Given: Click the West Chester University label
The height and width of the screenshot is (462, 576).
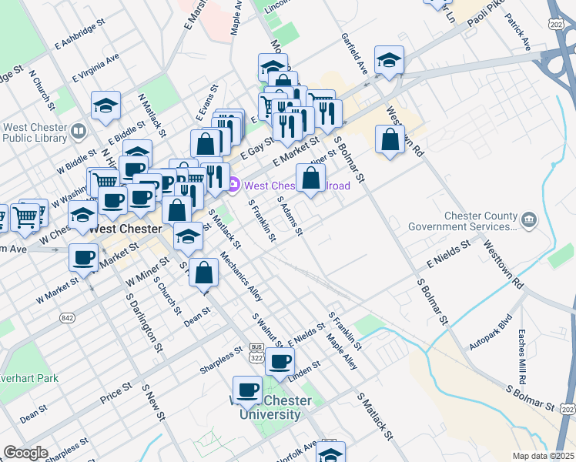Looking at the screenshot, I should pyautogui.click(x=270, y=407).
